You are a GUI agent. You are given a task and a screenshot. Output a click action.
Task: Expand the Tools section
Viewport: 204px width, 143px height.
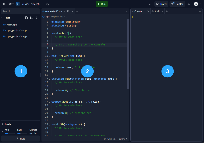click(x=8, y=124)
